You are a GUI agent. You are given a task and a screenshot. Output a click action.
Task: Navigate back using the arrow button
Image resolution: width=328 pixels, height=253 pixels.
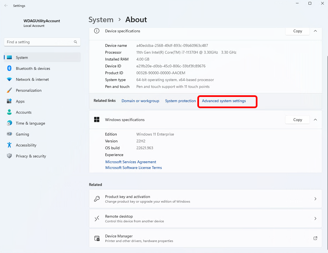point(6,5)
